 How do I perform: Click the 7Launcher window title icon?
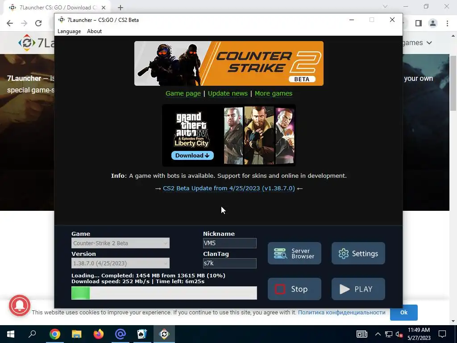tap(61, 20)
